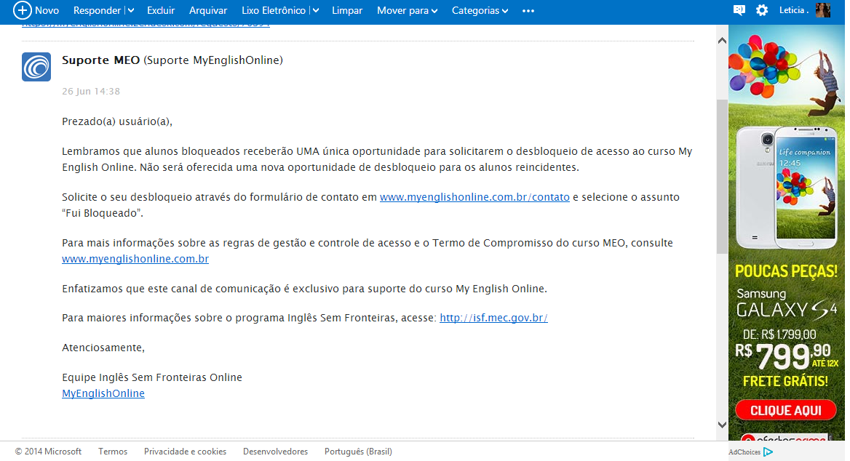Click the Samsung Galaxy S4 phone image
Screen dimensions: 850x461
pos(786,187)
